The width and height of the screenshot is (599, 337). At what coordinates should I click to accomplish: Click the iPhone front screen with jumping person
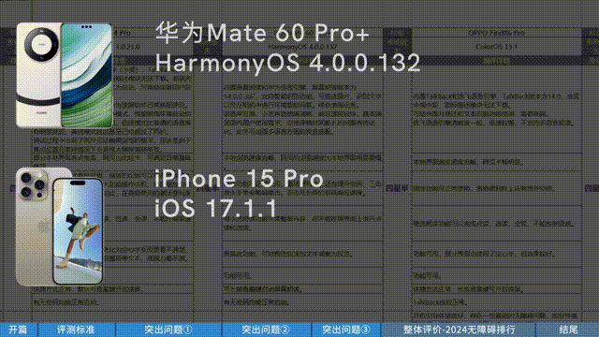coord(78,231)
